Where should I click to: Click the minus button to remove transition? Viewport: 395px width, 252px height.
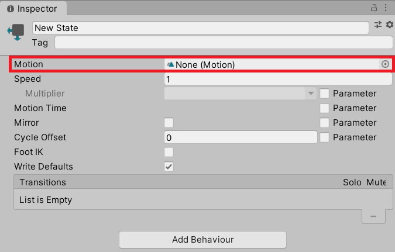373,216
